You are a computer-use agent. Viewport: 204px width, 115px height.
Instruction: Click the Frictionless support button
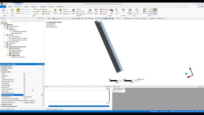click(x=81, y=11)
